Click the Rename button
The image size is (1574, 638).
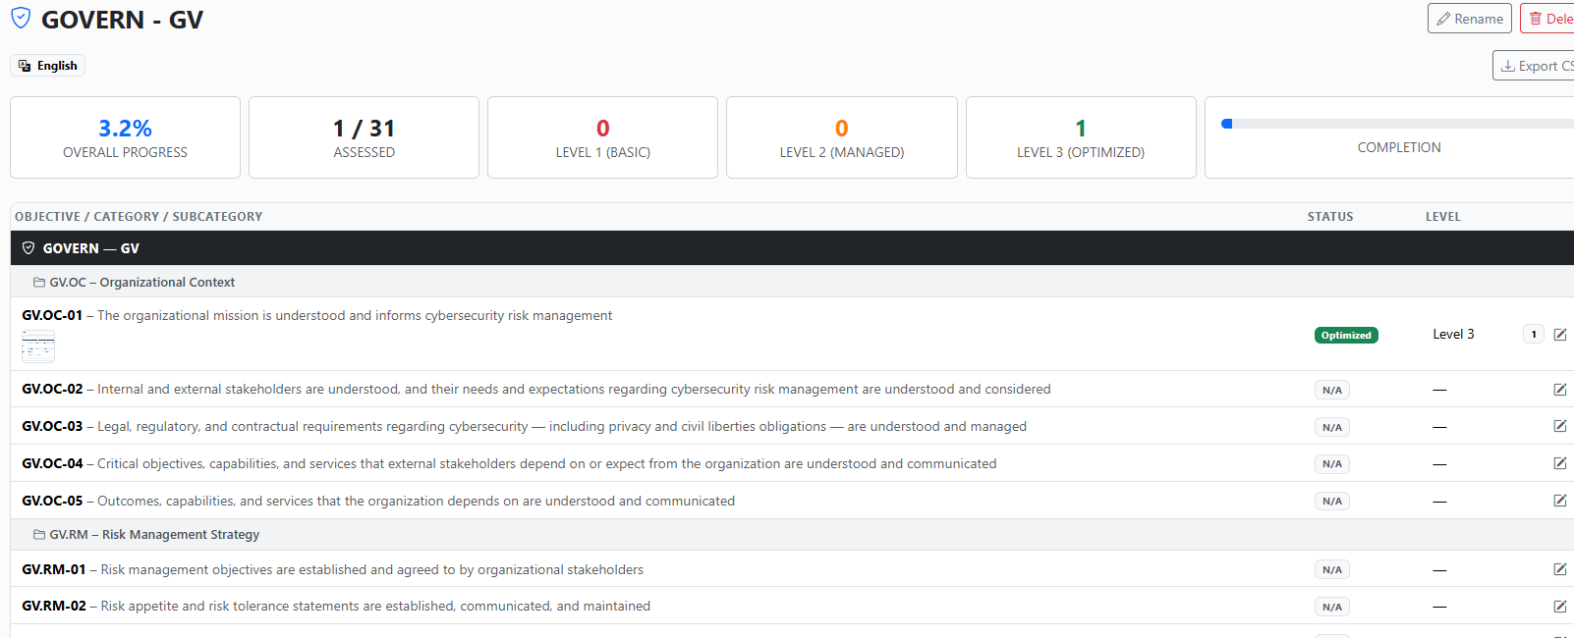1470,19
